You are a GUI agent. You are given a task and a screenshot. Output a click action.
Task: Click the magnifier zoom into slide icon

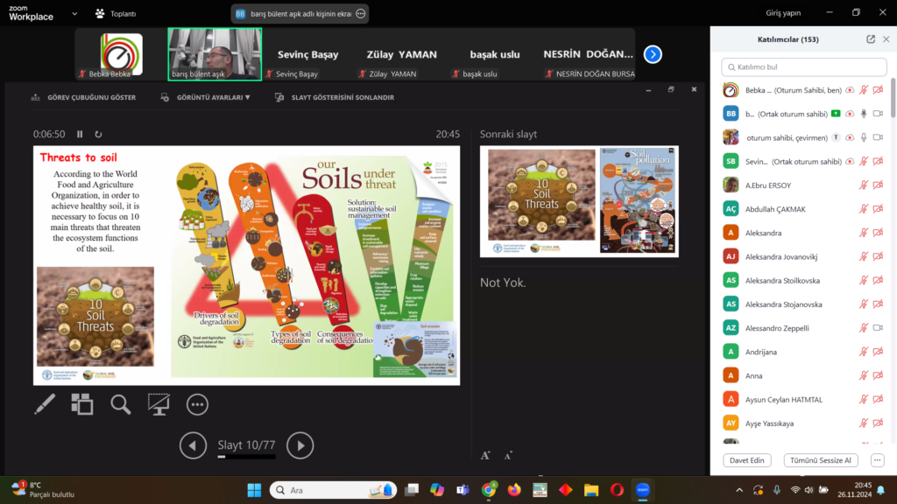point(121,403)
